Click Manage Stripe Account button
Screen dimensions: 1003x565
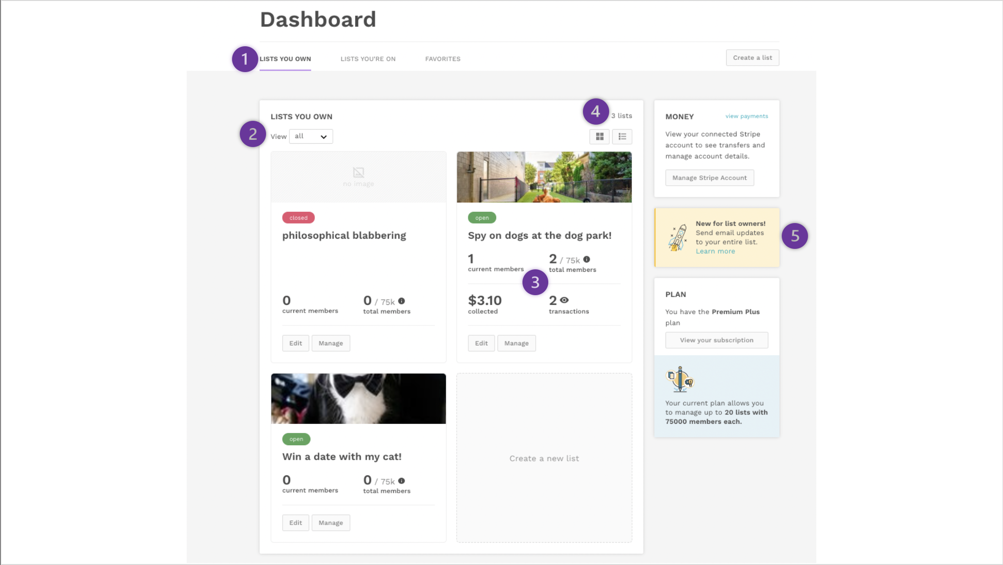(x=709, y=178)
